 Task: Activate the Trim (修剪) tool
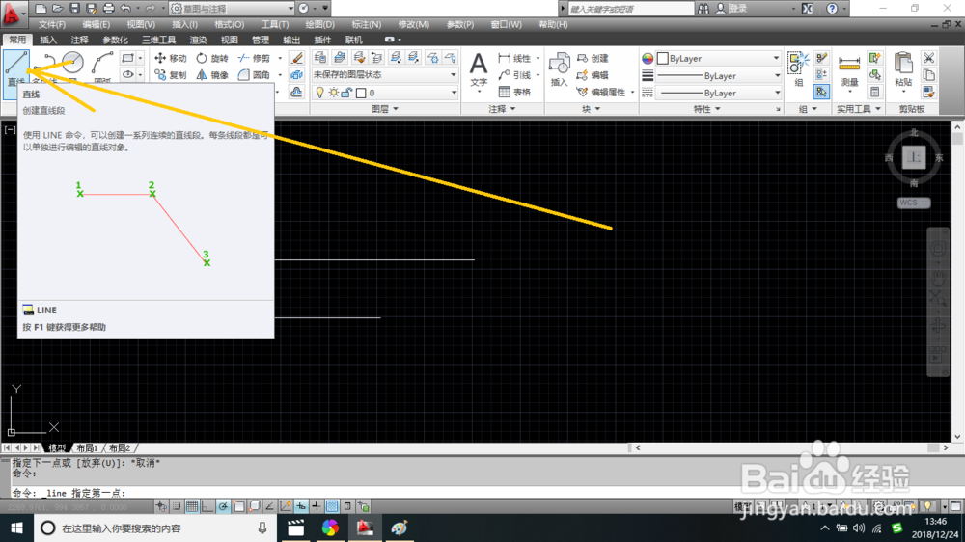[x=254, y=58]
